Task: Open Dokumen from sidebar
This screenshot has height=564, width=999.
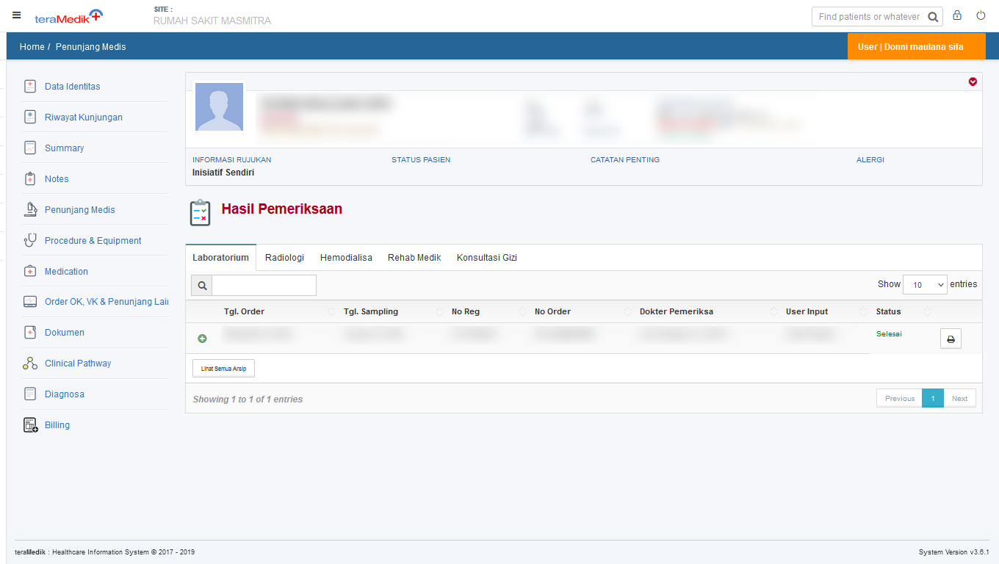Action: [x=65, y=333]
